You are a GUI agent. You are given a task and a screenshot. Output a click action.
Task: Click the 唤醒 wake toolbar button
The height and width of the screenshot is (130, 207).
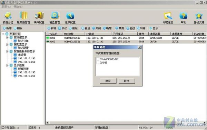pos(107,28)
